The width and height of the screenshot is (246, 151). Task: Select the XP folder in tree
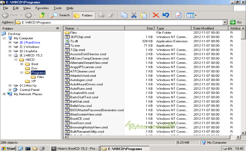pos(33,81)
